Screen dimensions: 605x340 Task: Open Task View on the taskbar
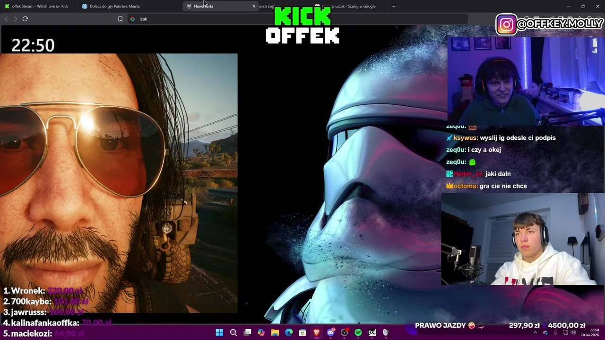(247, 333)
